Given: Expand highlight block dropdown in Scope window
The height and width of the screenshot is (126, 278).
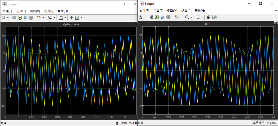Looking at the screenshot, I should [44, 18].
